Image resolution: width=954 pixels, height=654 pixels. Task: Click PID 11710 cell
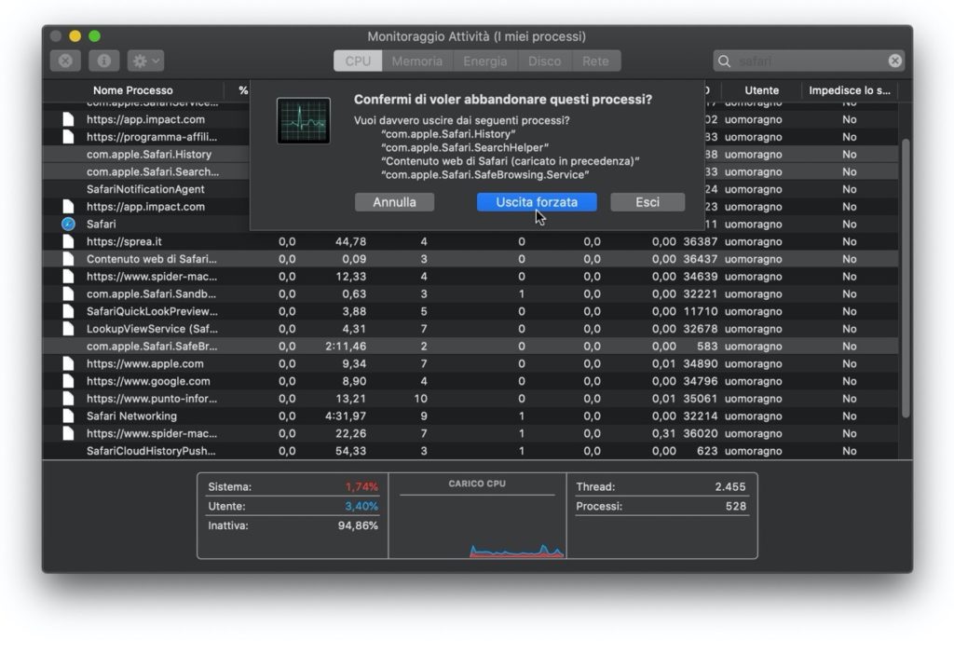tap(700, 311)
